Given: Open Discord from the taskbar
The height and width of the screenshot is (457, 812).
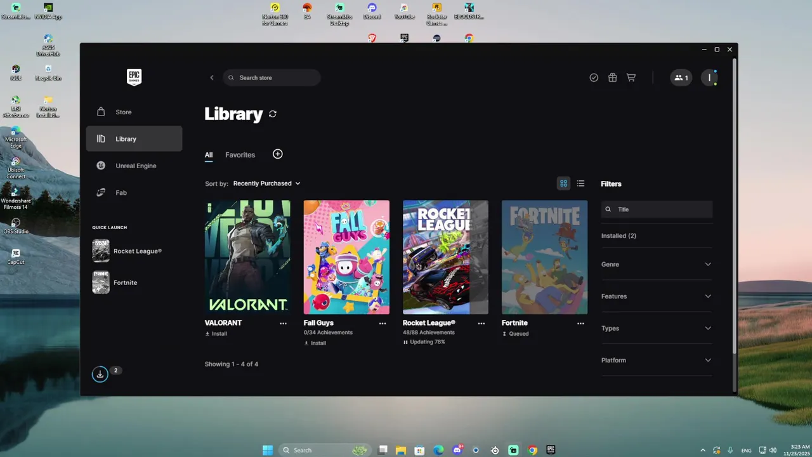Looking at the screenshot, I should [457, 450].
